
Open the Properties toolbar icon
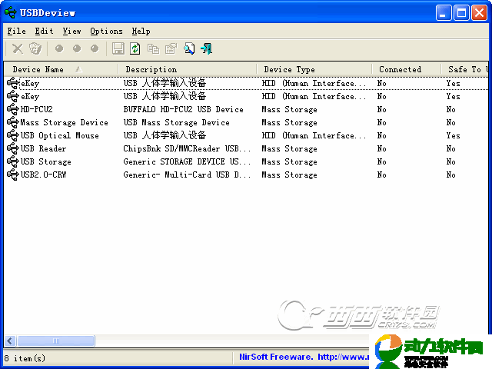(x=171, y=49)
